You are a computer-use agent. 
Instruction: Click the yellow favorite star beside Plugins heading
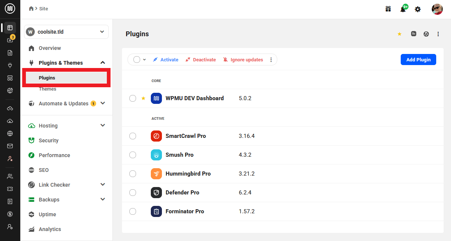pos(400,34)
